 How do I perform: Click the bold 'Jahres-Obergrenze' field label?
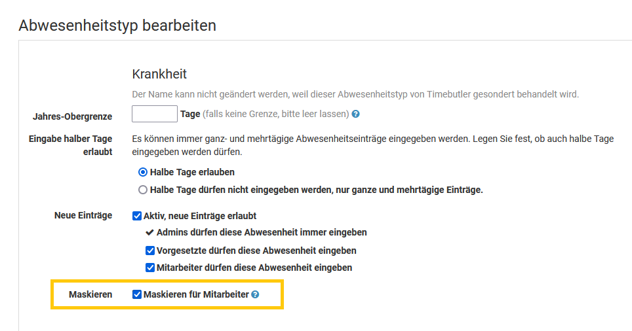(x=72, y=116)
